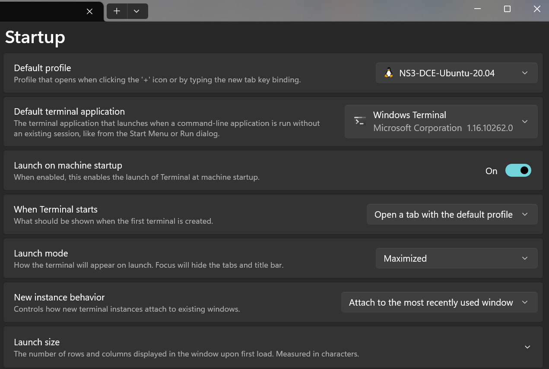Click the Launch size setting row title
The height and width of the screenshot is (369, 549).
tap(37, 342)
